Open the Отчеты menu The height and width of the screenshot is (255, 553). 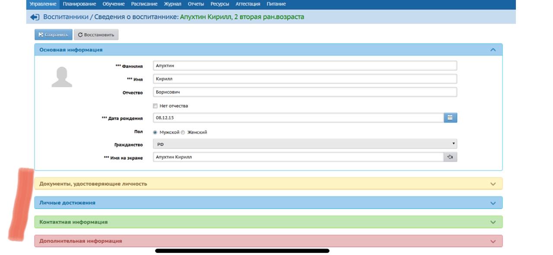pyautogui.click(x=196, y=4)
